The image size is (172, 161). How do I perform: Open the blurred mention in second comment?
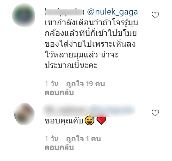pos(112,110)
